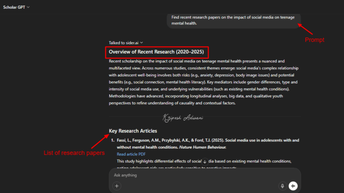
Task: Click the "List of research papers" annotation
Action: pos(74,153)
